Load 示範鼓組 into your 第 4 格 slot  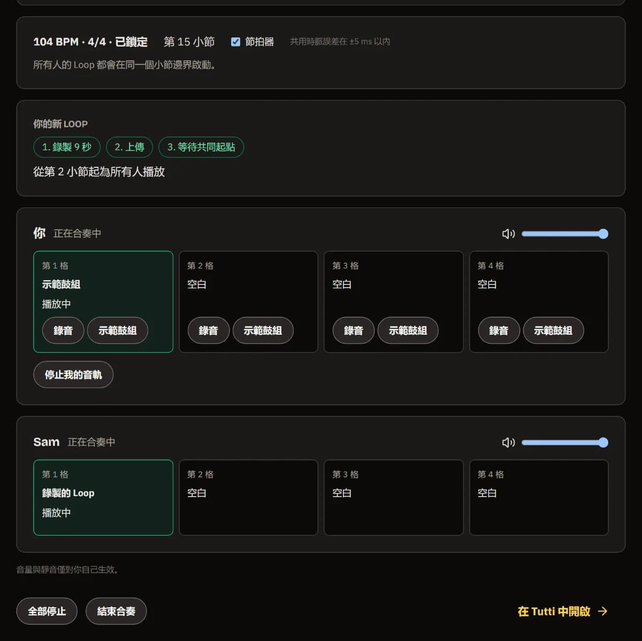coord(553,330)
